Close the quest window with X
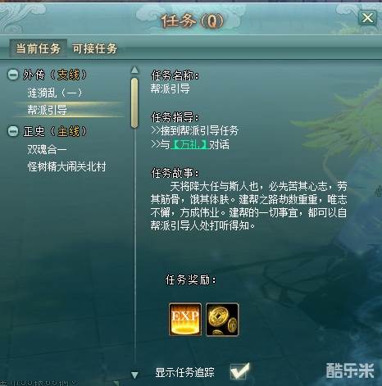Screen dimensions: 382x386 [367, 18]
